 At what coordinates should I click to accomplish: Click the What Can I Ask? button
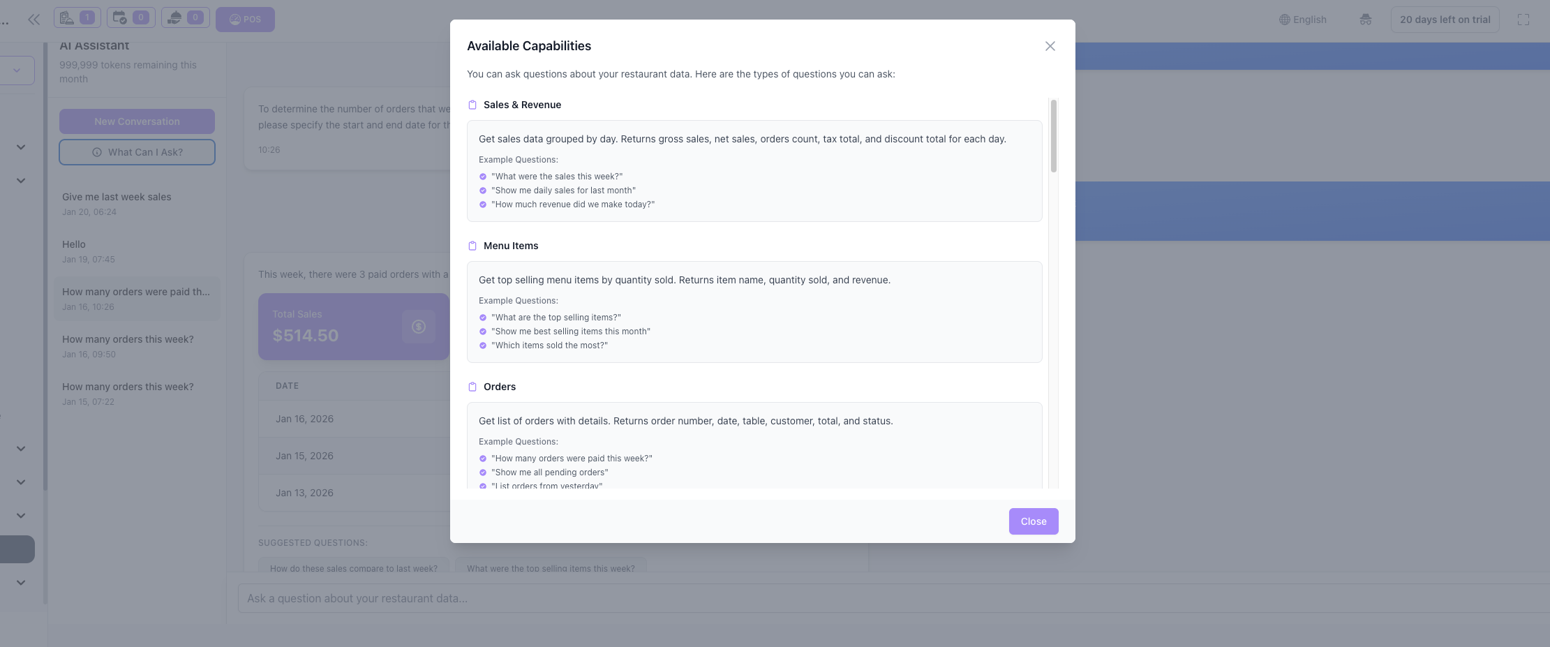(137, 152)
